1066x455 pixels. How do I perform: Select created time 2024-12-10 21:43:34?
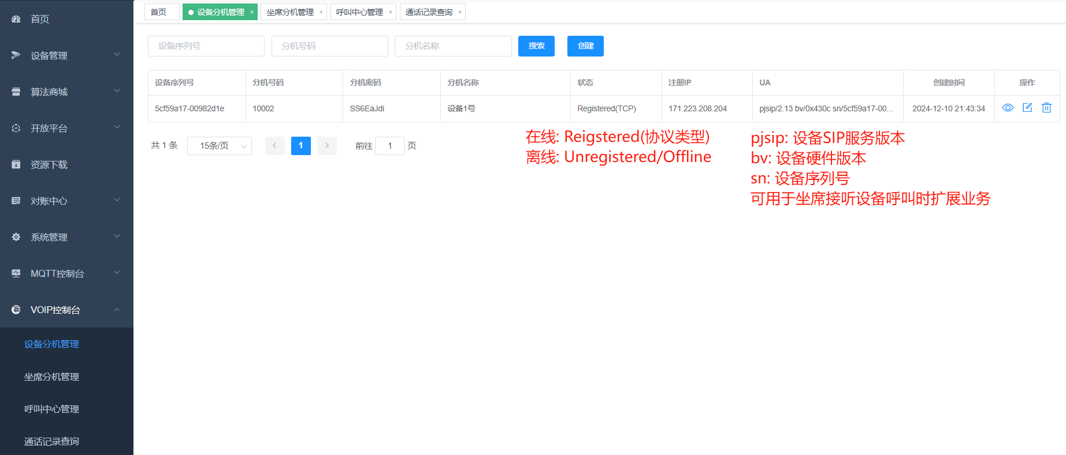click(x=949, y=108)
